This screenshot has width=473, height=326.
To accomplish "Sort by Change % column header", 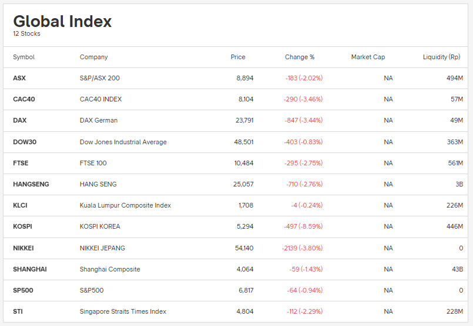I will tap(300, 57).
